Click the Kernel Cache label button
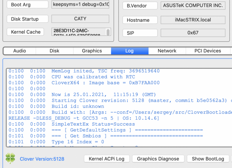This screenshot has height=168, width=232. tap(26, 32)
